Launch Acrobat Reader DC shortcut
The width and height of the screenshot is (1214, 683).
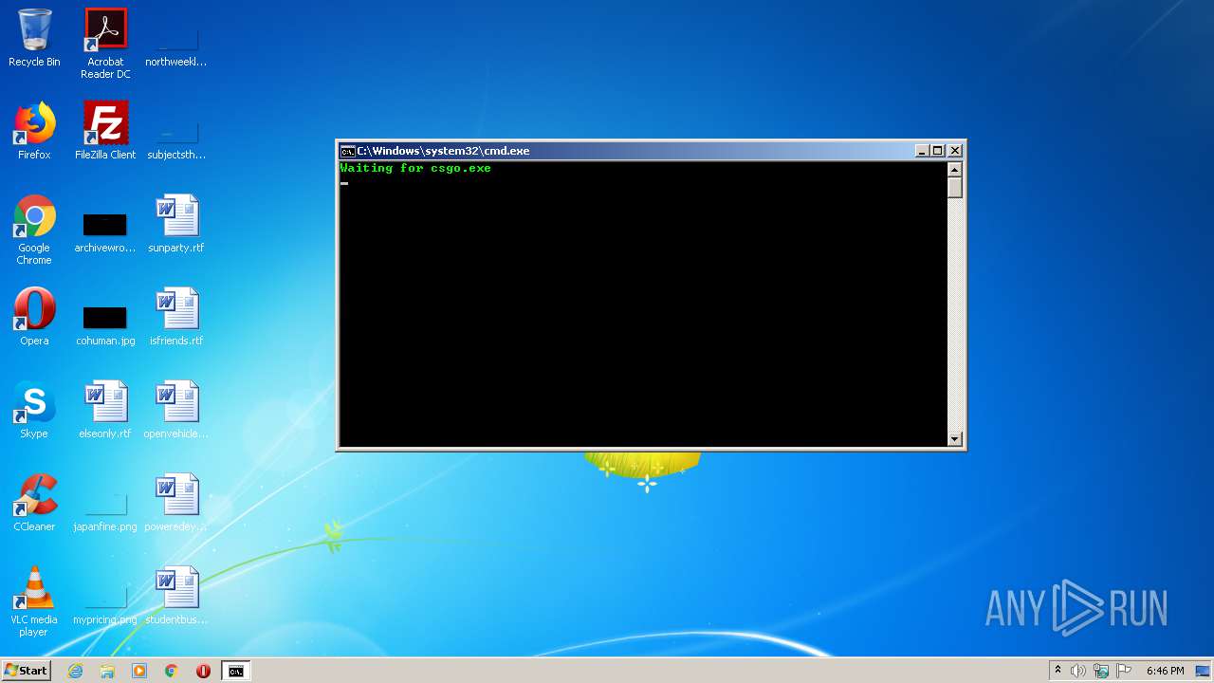coord(105,44)
